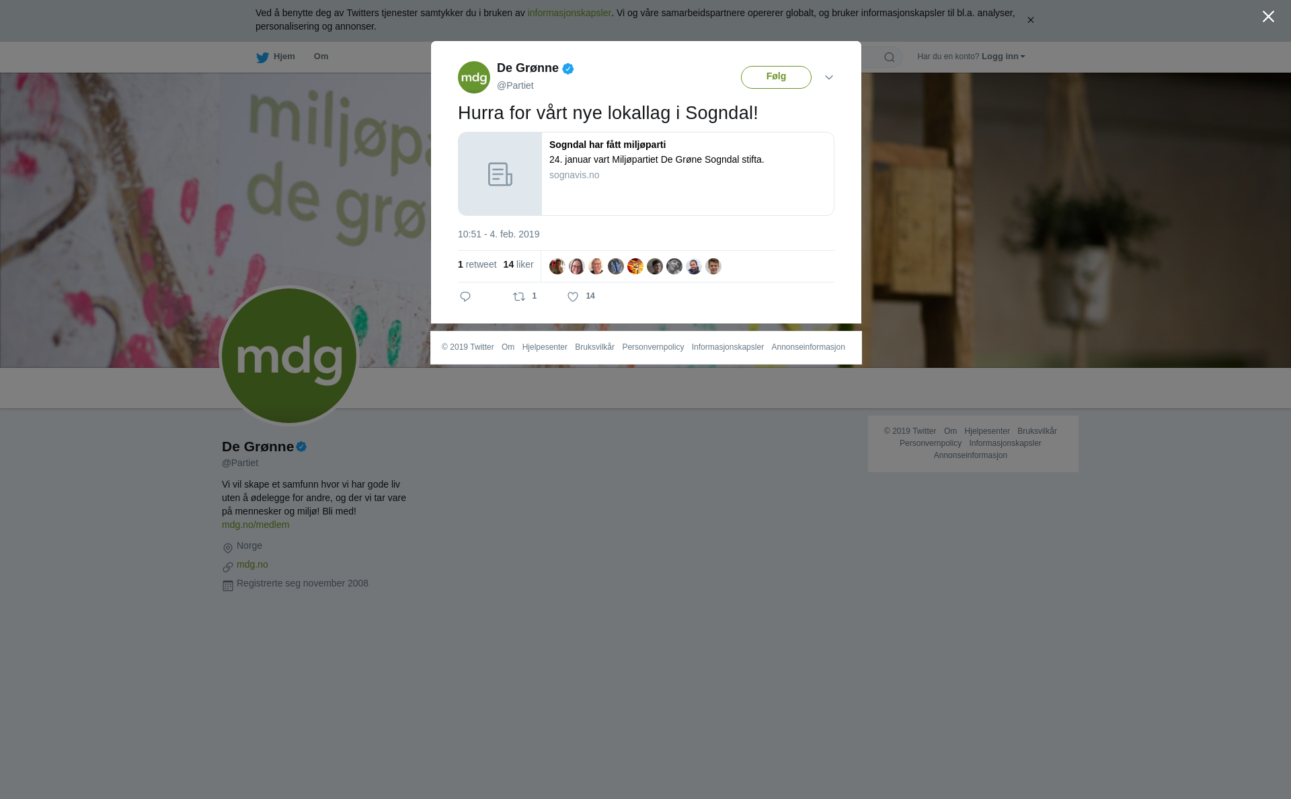The height and width of the screenshot is (799, 1291).
Task: Expand the Logg inn dropdown
Action: point(1003,56)
